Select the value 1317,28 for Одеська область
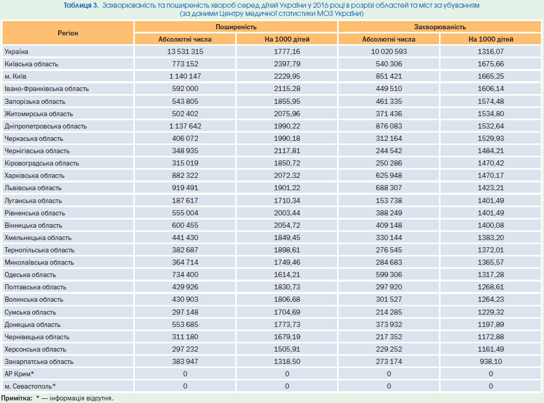 point(490,275)
